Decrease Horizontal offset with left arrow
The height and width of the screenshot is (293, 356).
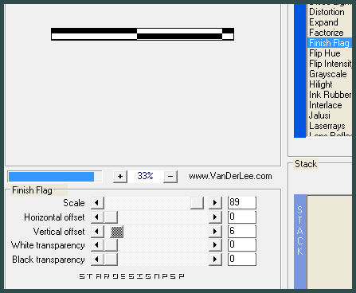click(x=97, y=217)
